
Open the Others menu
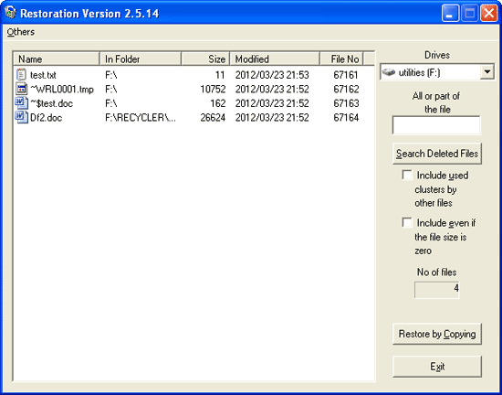coord(21,32)
